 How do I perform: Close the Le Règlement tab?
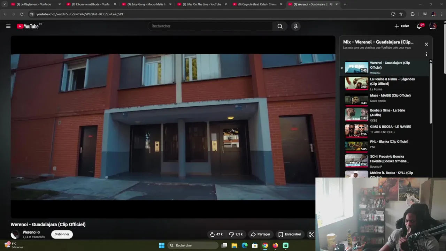click(60, 4)
